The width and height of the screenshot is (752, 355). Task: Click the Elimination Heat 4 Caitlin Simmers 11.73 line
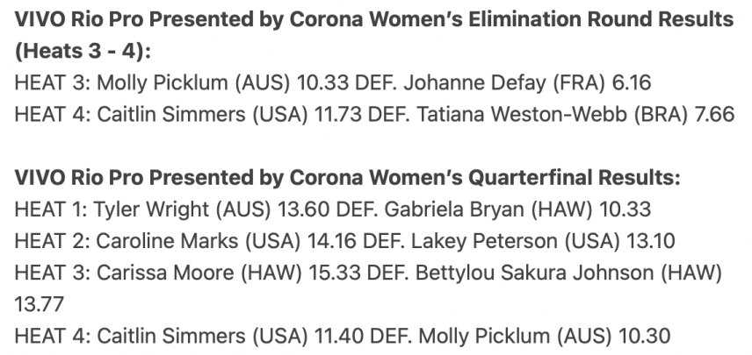pyautogui.click(x=374, y=114)
